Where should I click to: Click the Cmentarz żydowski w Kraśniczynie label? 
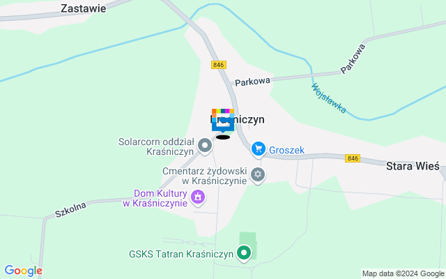pyautogui.click(x=205, y=176)
